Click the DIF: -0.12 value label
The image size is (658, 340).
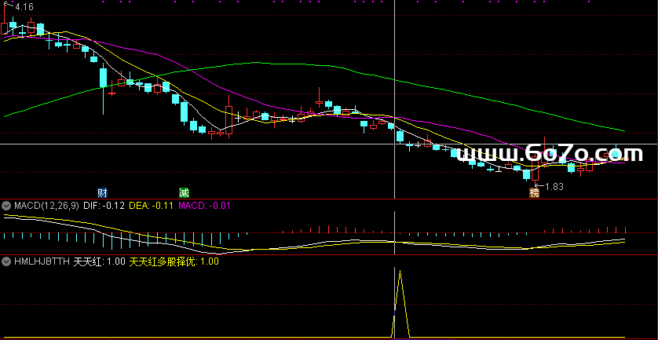[x=104, y=207]
